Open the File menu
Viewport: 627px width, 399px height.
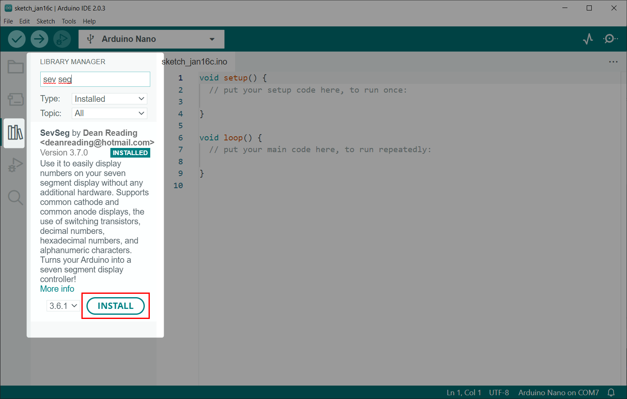click(8, 21)
